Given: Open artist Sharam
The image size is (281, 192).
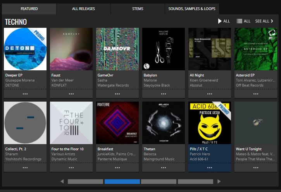Looking at the screenshot, I should (x=12, y=154).
